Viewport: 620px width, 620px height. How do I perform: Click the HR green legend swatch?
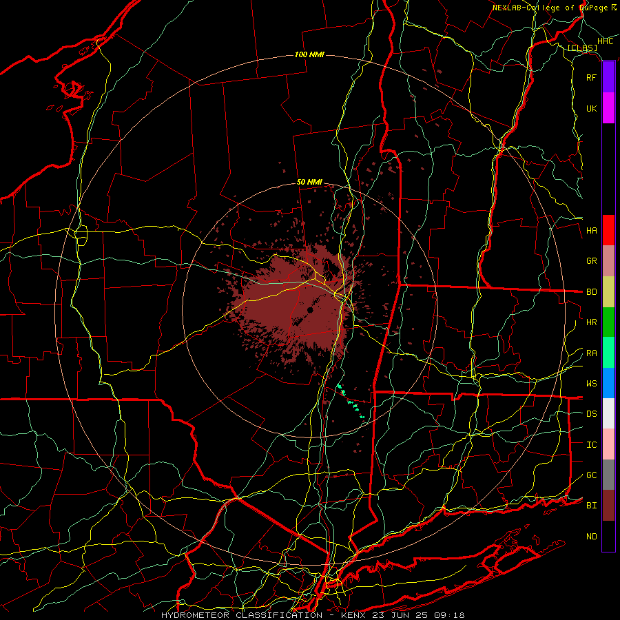[608, 322]
